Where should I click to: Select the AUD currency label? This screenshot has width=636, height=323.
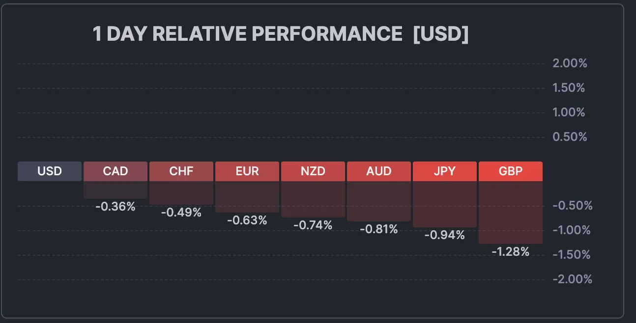pos(379,171)
